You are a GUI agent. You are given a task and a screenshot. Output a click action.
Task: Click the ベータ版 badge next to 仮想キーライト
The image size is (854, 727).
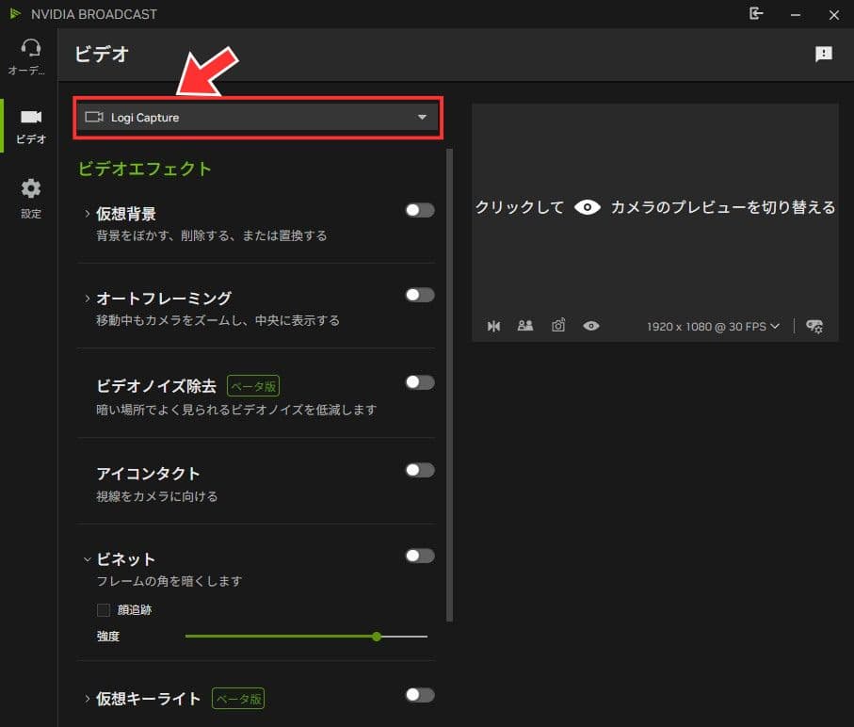click(x=238, y=699)
